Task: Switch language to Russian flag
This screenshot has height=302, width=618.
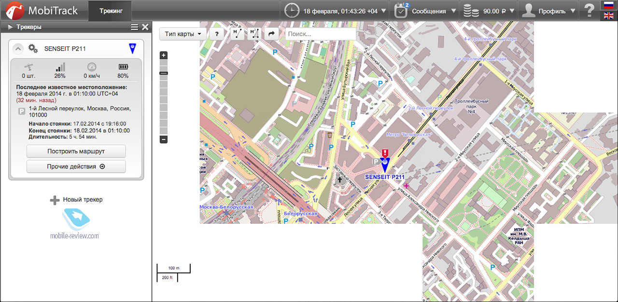Action: coord(608,5)
